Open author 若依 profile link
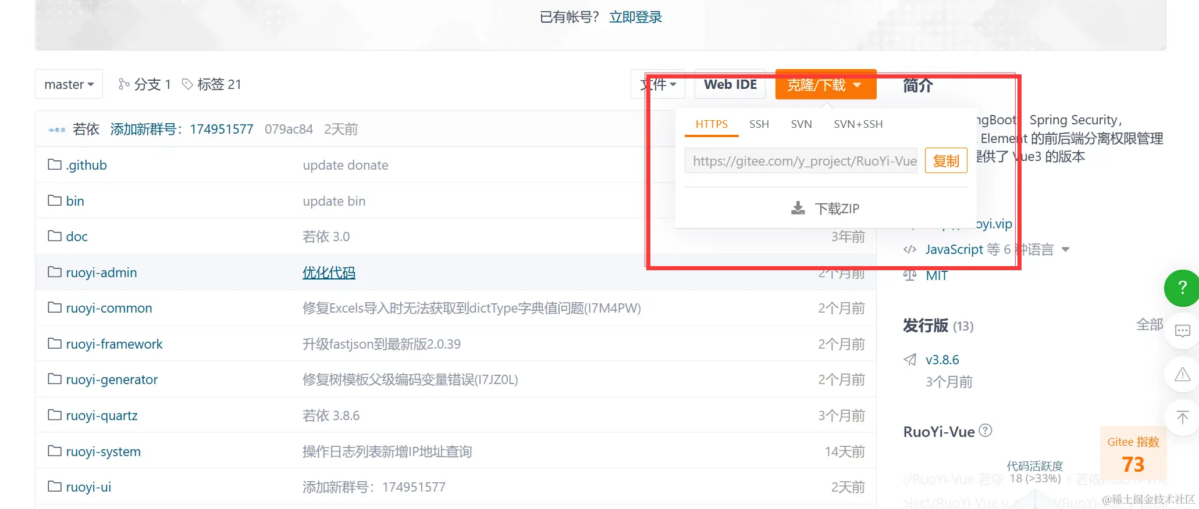This screenshot has height=509, width=1199. coord(86,129)
